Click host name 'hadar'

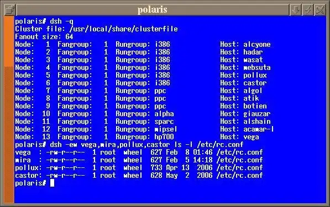(253, 52)
